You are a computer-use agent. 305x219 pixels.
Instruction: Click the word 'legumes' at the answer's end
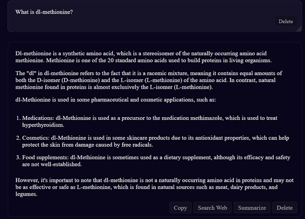point(25,194)
